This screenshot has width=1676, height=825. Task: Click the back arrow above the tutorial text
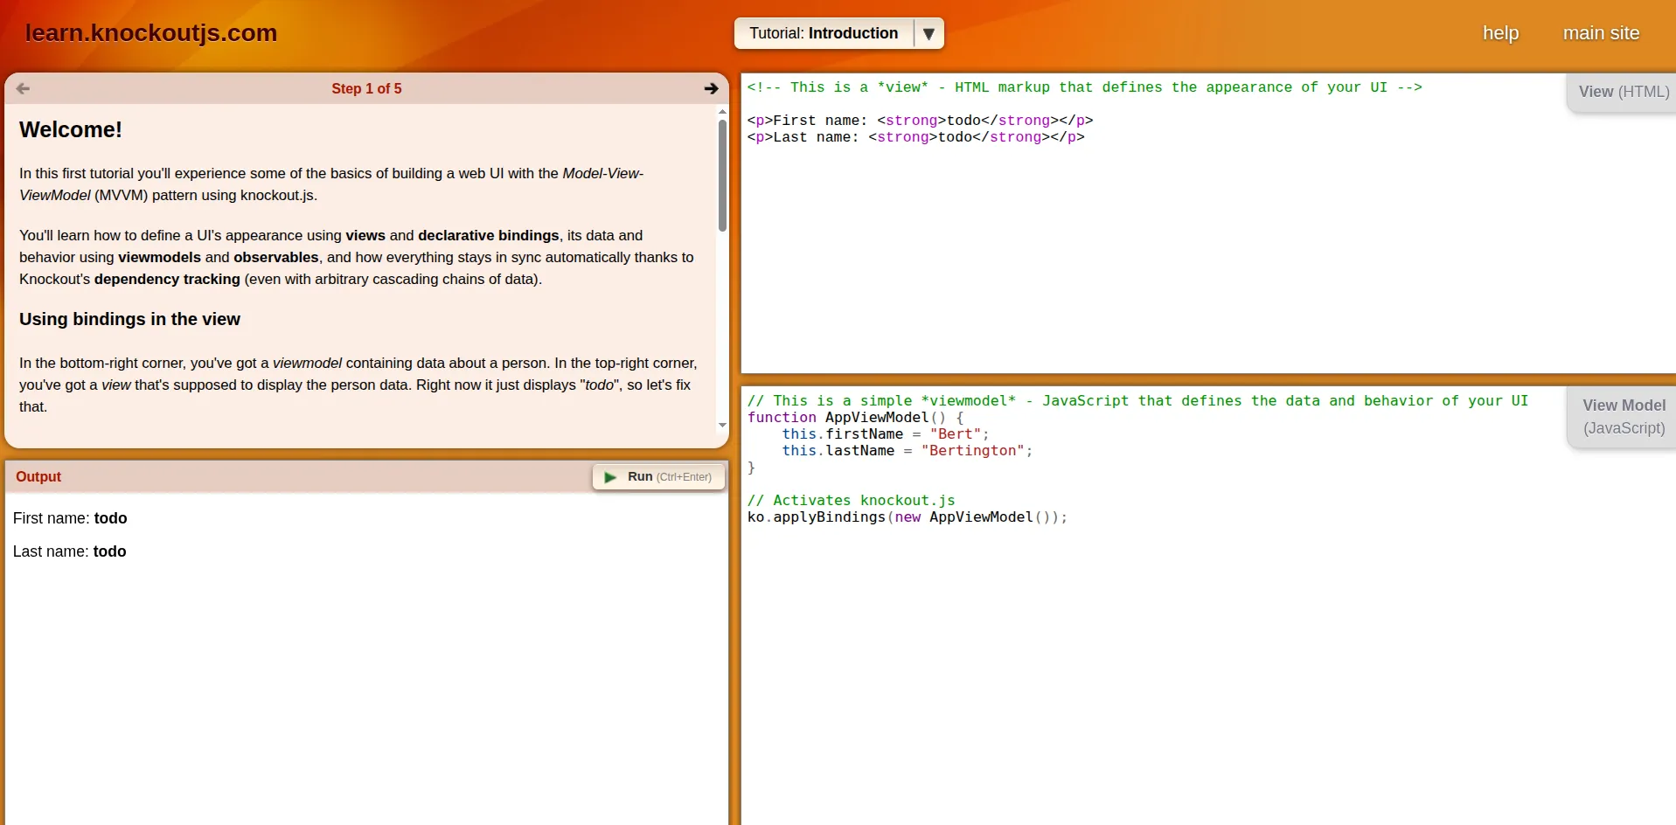coord(23,88)
